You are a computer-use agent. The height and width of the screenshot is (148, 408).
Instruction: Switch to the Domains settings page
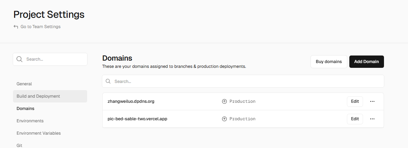coord(25,109)
